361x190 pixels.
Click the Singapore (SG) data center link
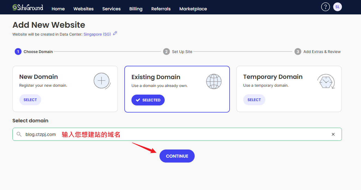click(97, 34)
